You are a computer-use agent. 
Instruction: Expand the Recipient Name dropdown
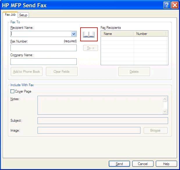(x=74, y=34)
